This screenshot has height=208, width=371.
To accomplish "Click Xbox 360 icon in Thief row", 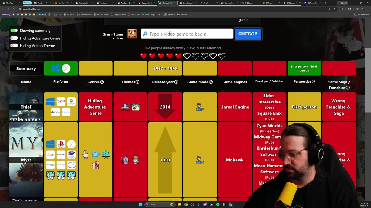I will click(71, 102).
